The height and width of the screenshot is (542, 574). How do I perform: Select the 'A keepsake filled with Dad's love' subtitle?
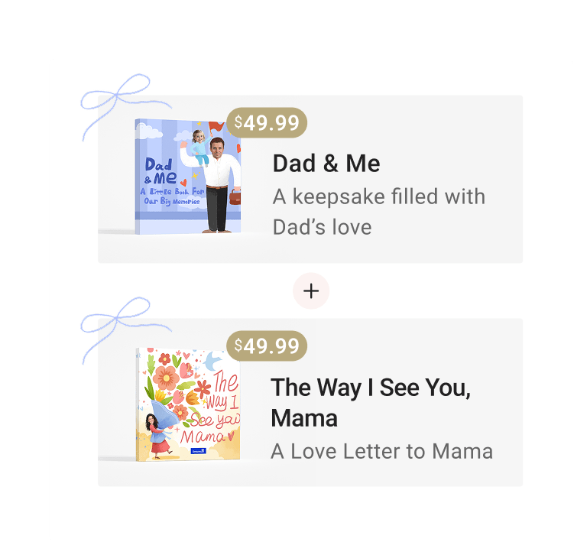[379, 212]
